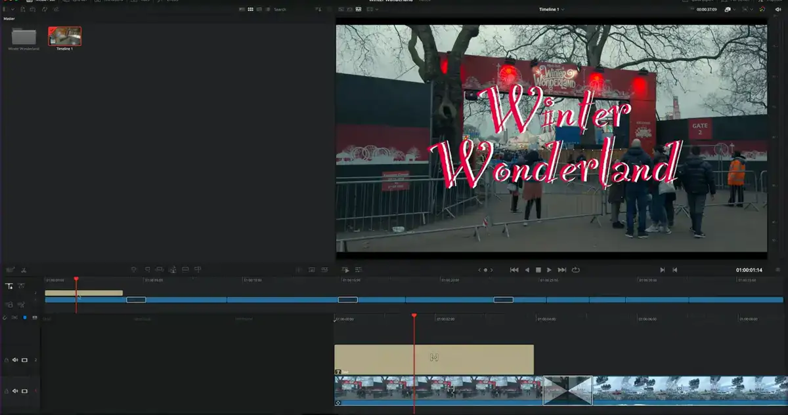The height and width of the screenshot is (415, 788).
Task: Toggle visibility of video track 2
Action: 25,360
